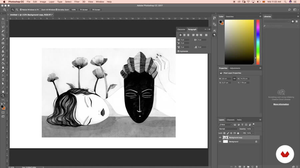Switch to the Channels tab

coord(231,120)
